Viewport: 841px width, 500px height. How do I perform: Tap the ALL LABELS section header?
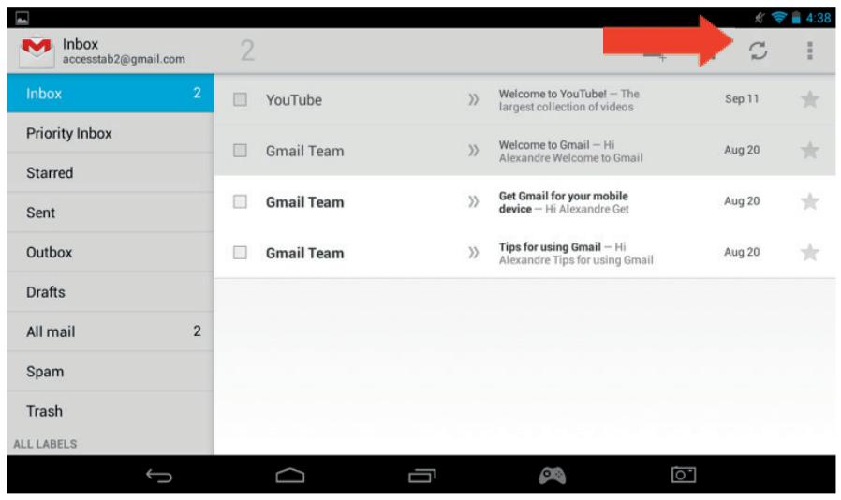[45, 444]
